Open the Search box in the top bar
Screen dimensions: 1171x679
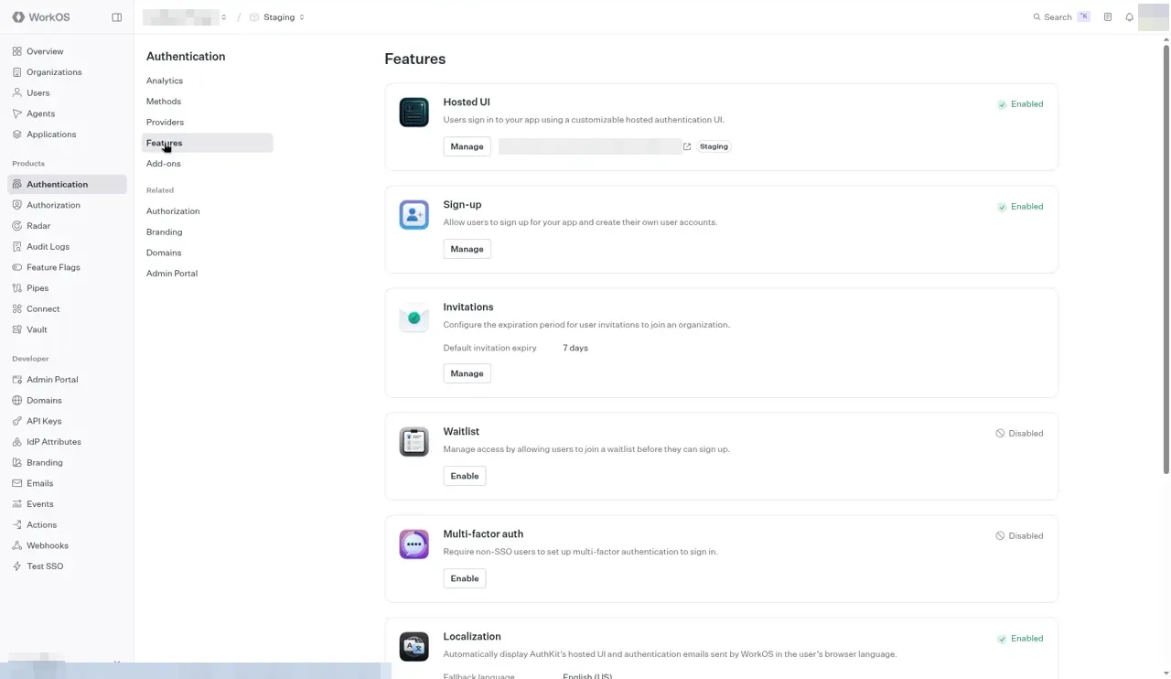coord(1061,17)
